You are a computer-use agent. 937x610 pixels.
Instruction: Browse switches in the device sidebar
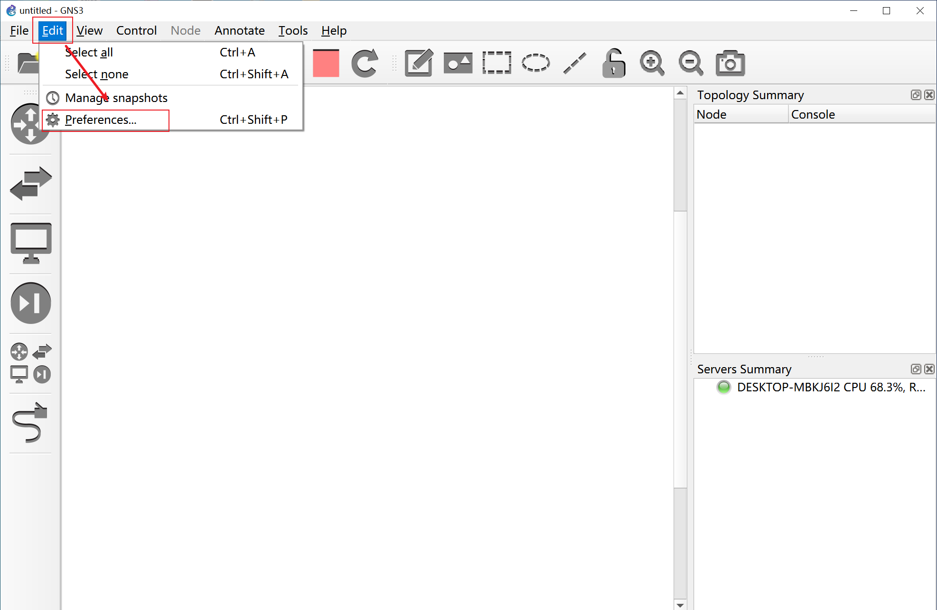(31, 184)
